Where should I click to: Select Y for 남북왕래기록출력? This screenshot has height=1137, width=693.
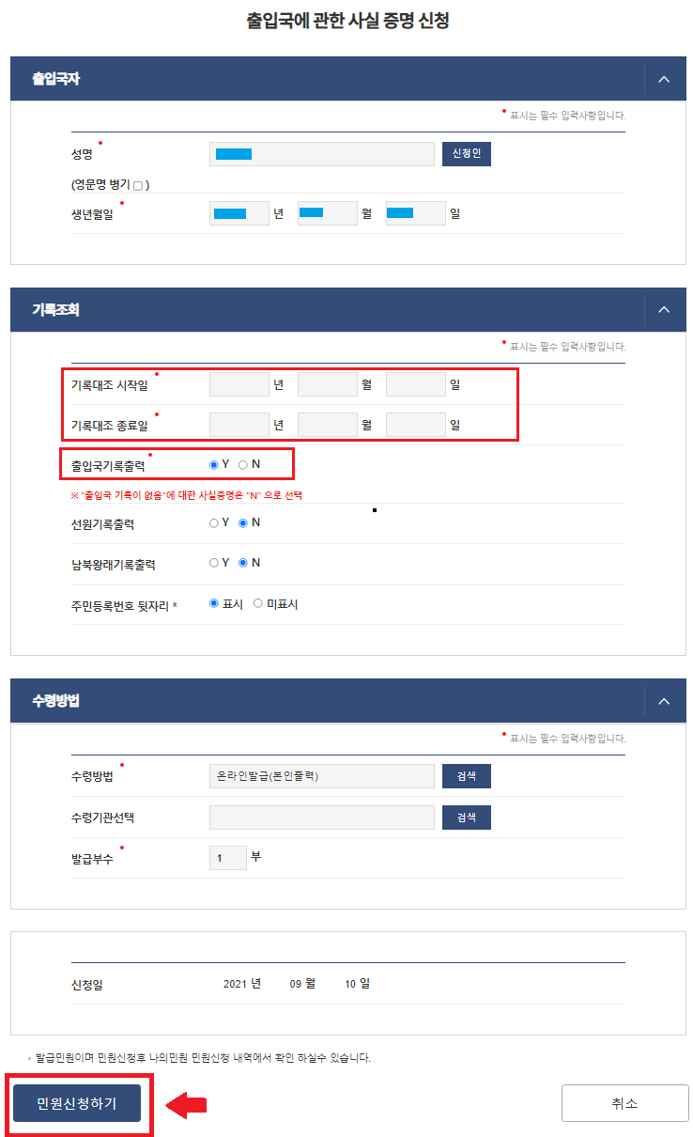pos(214,563)
